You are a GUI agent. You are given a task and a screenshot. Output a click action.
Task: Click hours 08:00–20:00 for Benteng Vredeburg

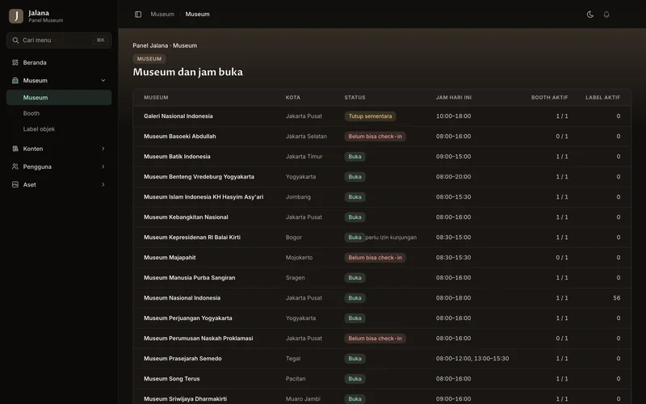(453, 177)
